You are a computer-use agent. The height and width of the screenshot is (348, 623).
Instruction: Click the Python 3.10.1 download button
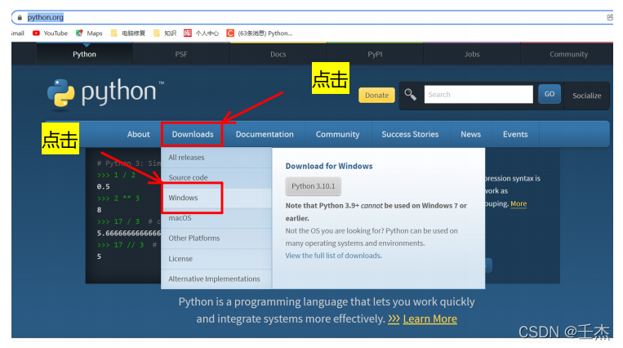point(313,186)
